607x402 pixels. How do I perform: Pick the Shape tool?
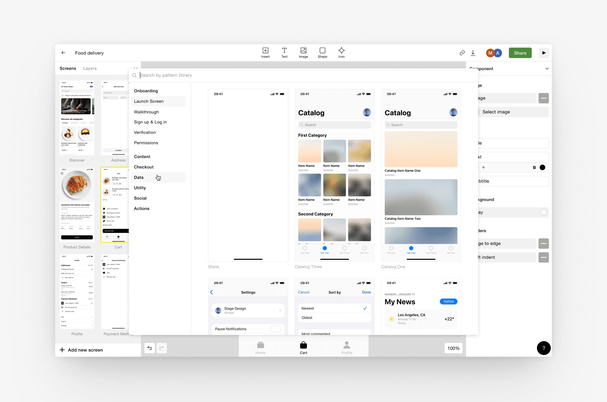pyautogui.click(x=322, y=53)
